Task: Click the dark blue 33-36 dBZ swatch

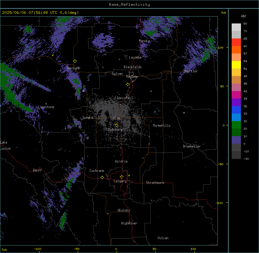Action: click(x=236, y=110)
